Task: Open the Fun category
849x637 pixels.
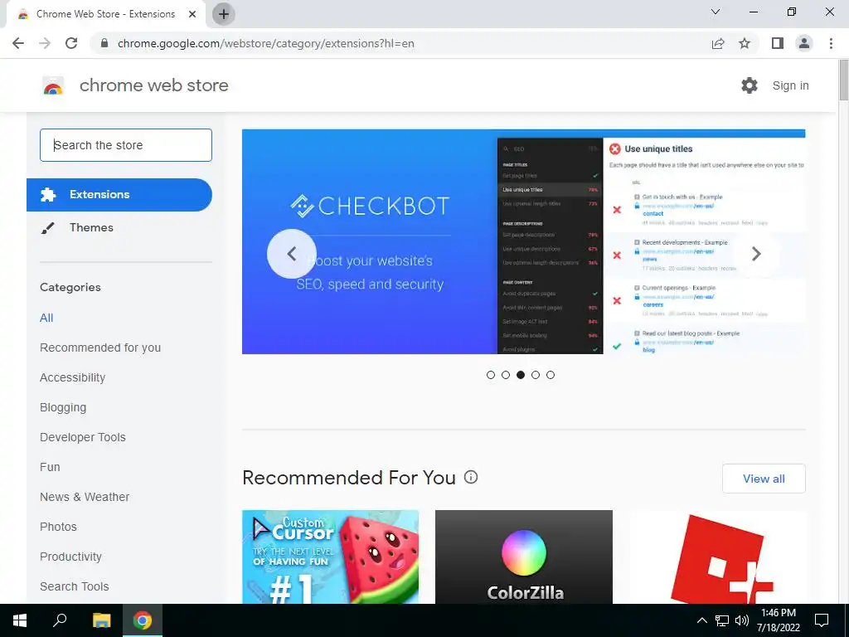Action: pos(50,467)
